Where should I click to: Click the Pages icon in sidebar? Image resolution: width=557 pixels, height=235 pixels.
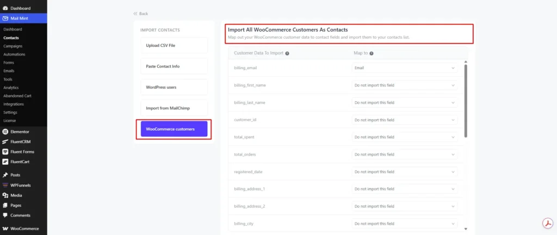point(5,205)
